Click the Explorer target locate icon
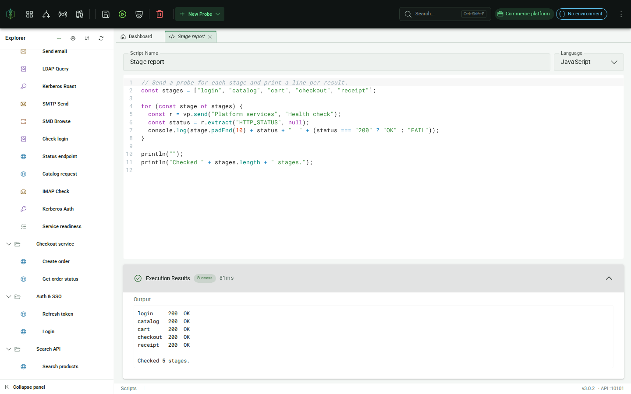The width and height of the screenshot is (631, 394). click(x=73, y=38)
